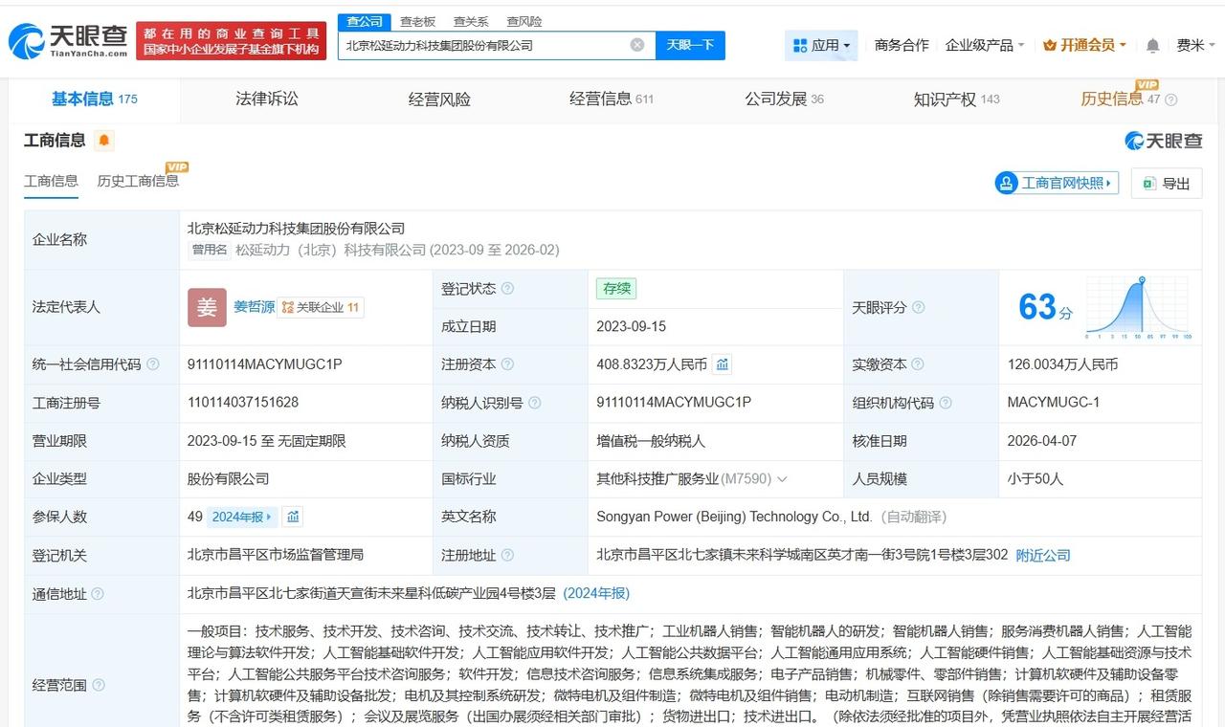Click the orange bell beside 工商信息 heading

[104, 141]
